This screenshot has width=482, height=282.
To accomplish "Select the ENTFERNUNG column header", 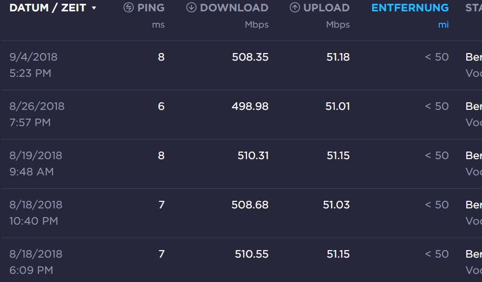I will tap(410, 8).
